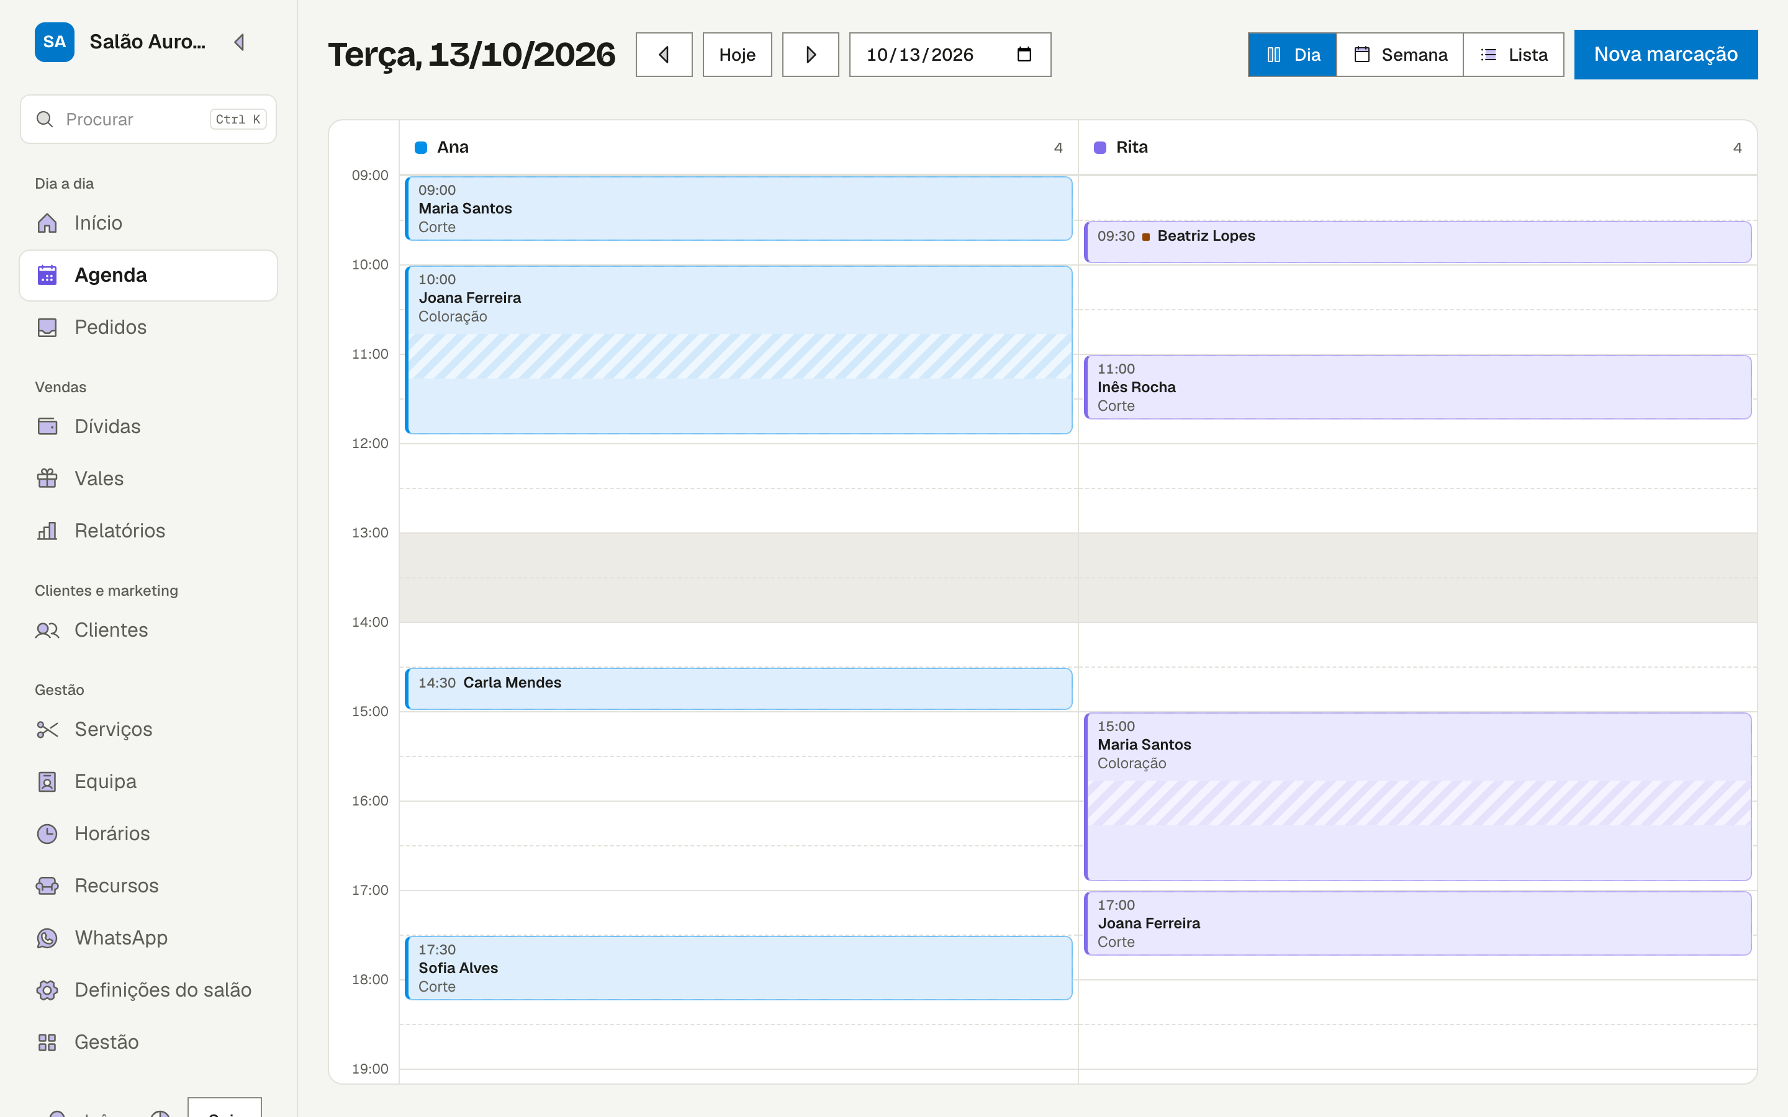Go to next day arrow
The width and height of the screenshot is (1788, 1117).
tap(810, 55)
